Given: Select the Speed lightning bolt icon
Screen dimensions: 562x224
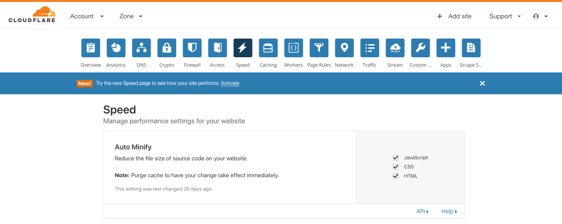Looking at the screenshot, I should [243, 48].
